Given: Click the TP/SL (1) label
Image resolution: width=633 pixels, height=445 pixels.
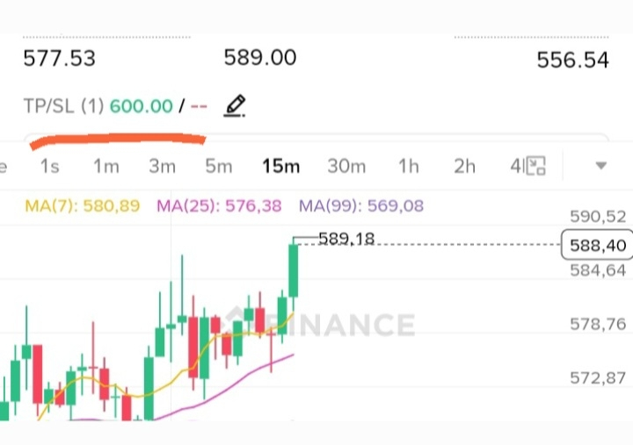Looking at the screenshot, I should click(64, 106).
